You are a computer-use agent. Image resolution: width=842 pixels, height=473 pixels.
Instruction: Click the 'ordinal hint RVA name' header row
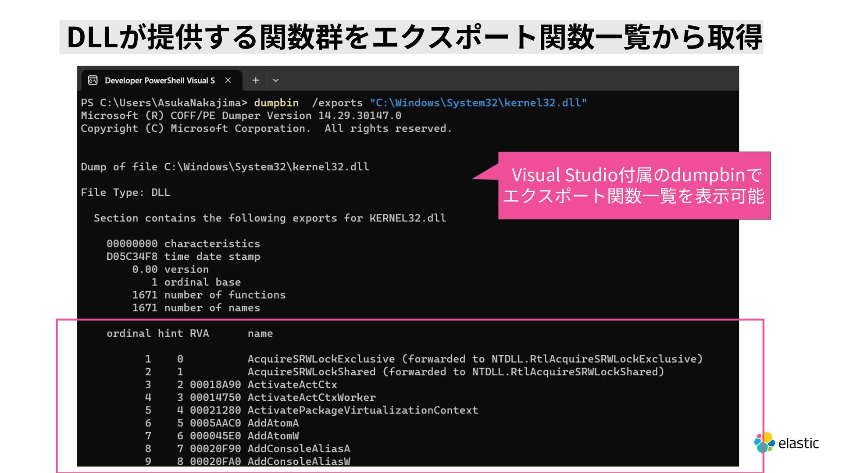tap(189, 333)
